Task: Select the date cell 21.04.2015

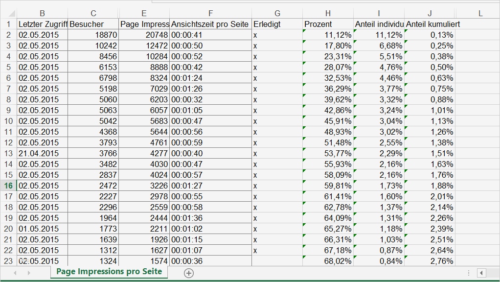Action: click(x=42, y=153)
